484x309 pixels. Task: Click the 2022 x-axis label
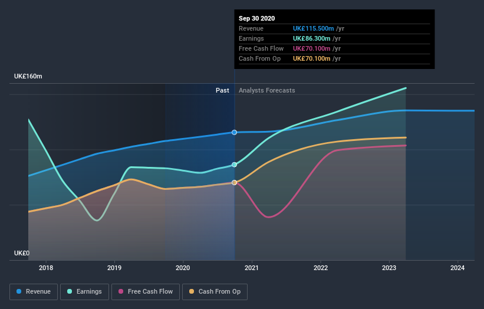click(x=321, y=268)
